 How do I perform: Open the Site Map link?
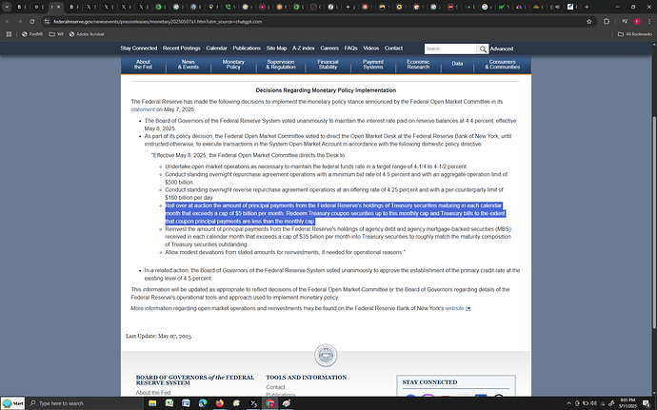click(276, 49)
